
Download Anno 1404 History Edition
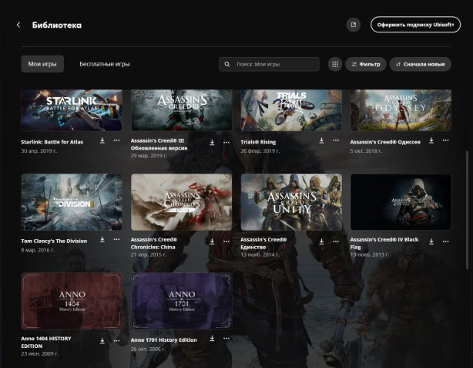tap(102, 339)
